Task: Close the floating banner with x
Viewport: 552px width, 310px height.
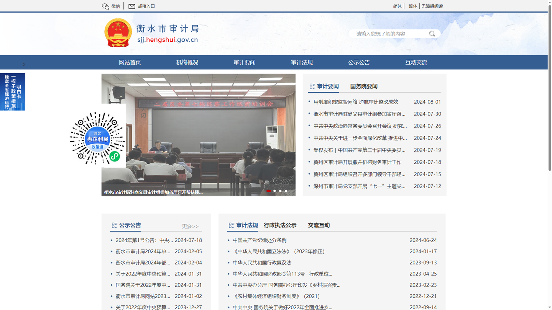Action: tap(24, 64)
